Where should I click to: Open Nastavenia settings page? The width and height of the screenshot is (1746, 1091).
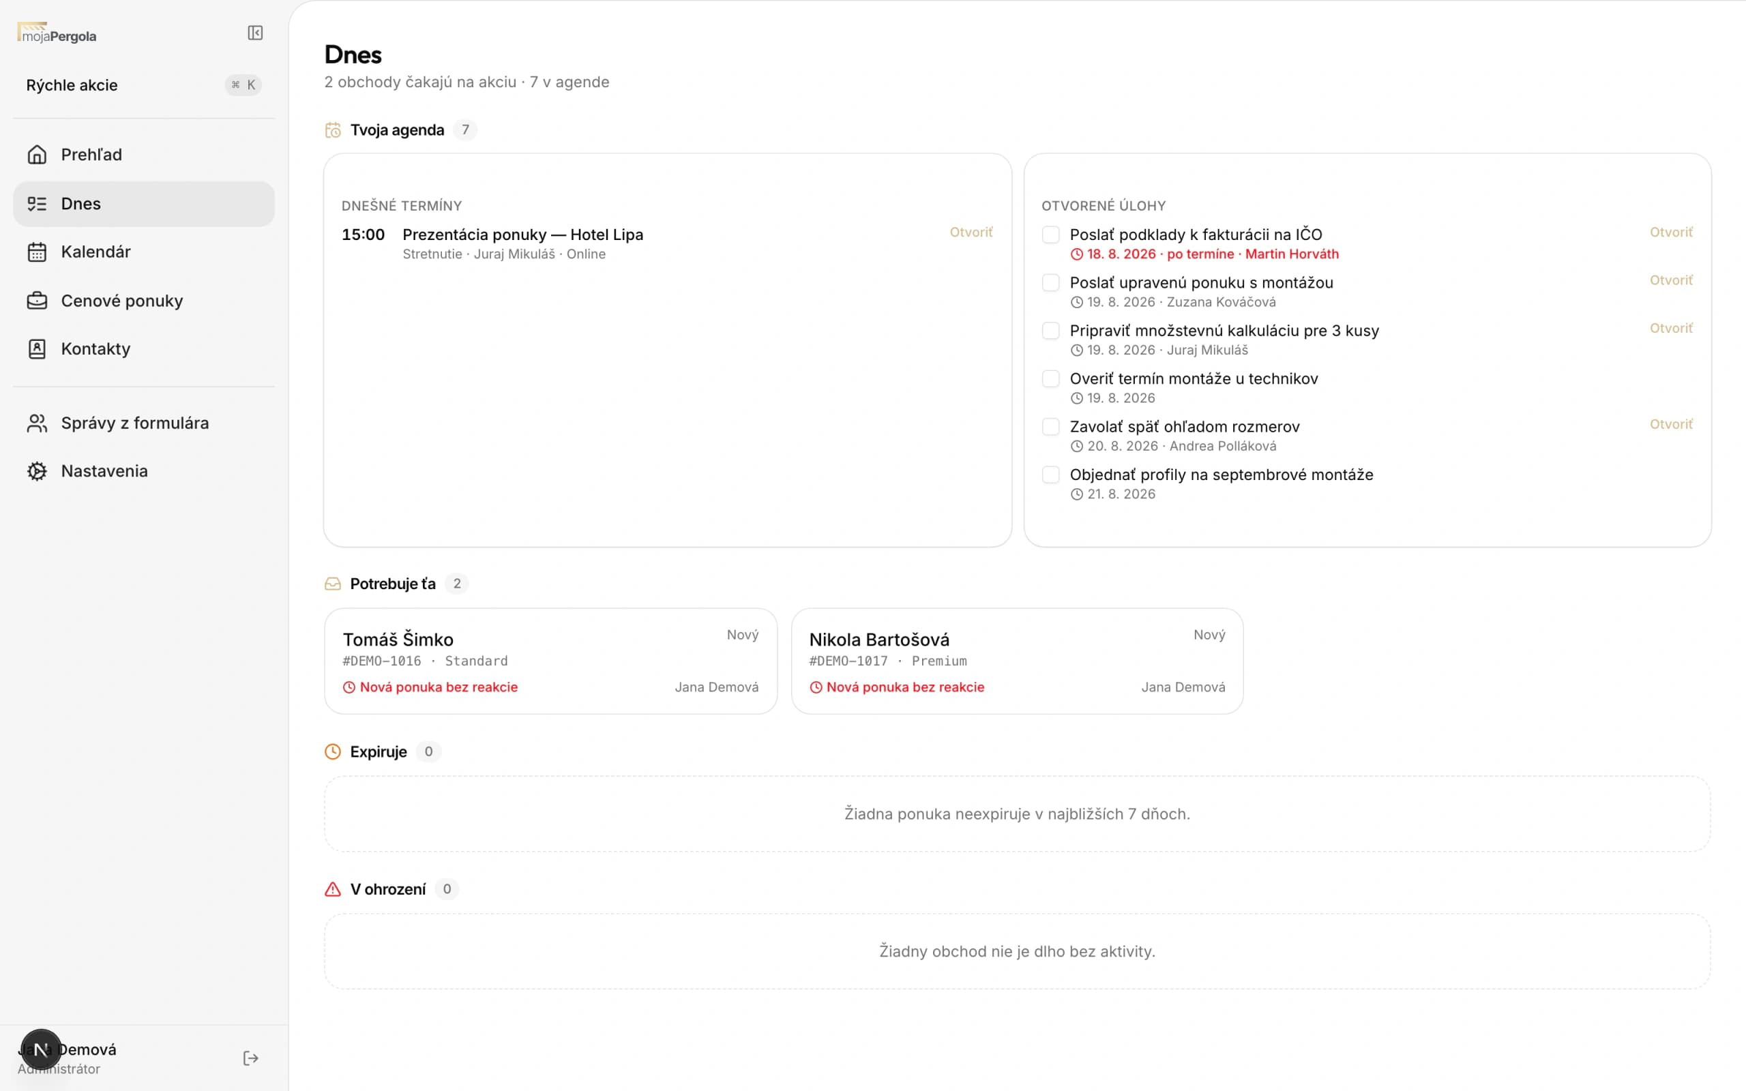[144, 471]
